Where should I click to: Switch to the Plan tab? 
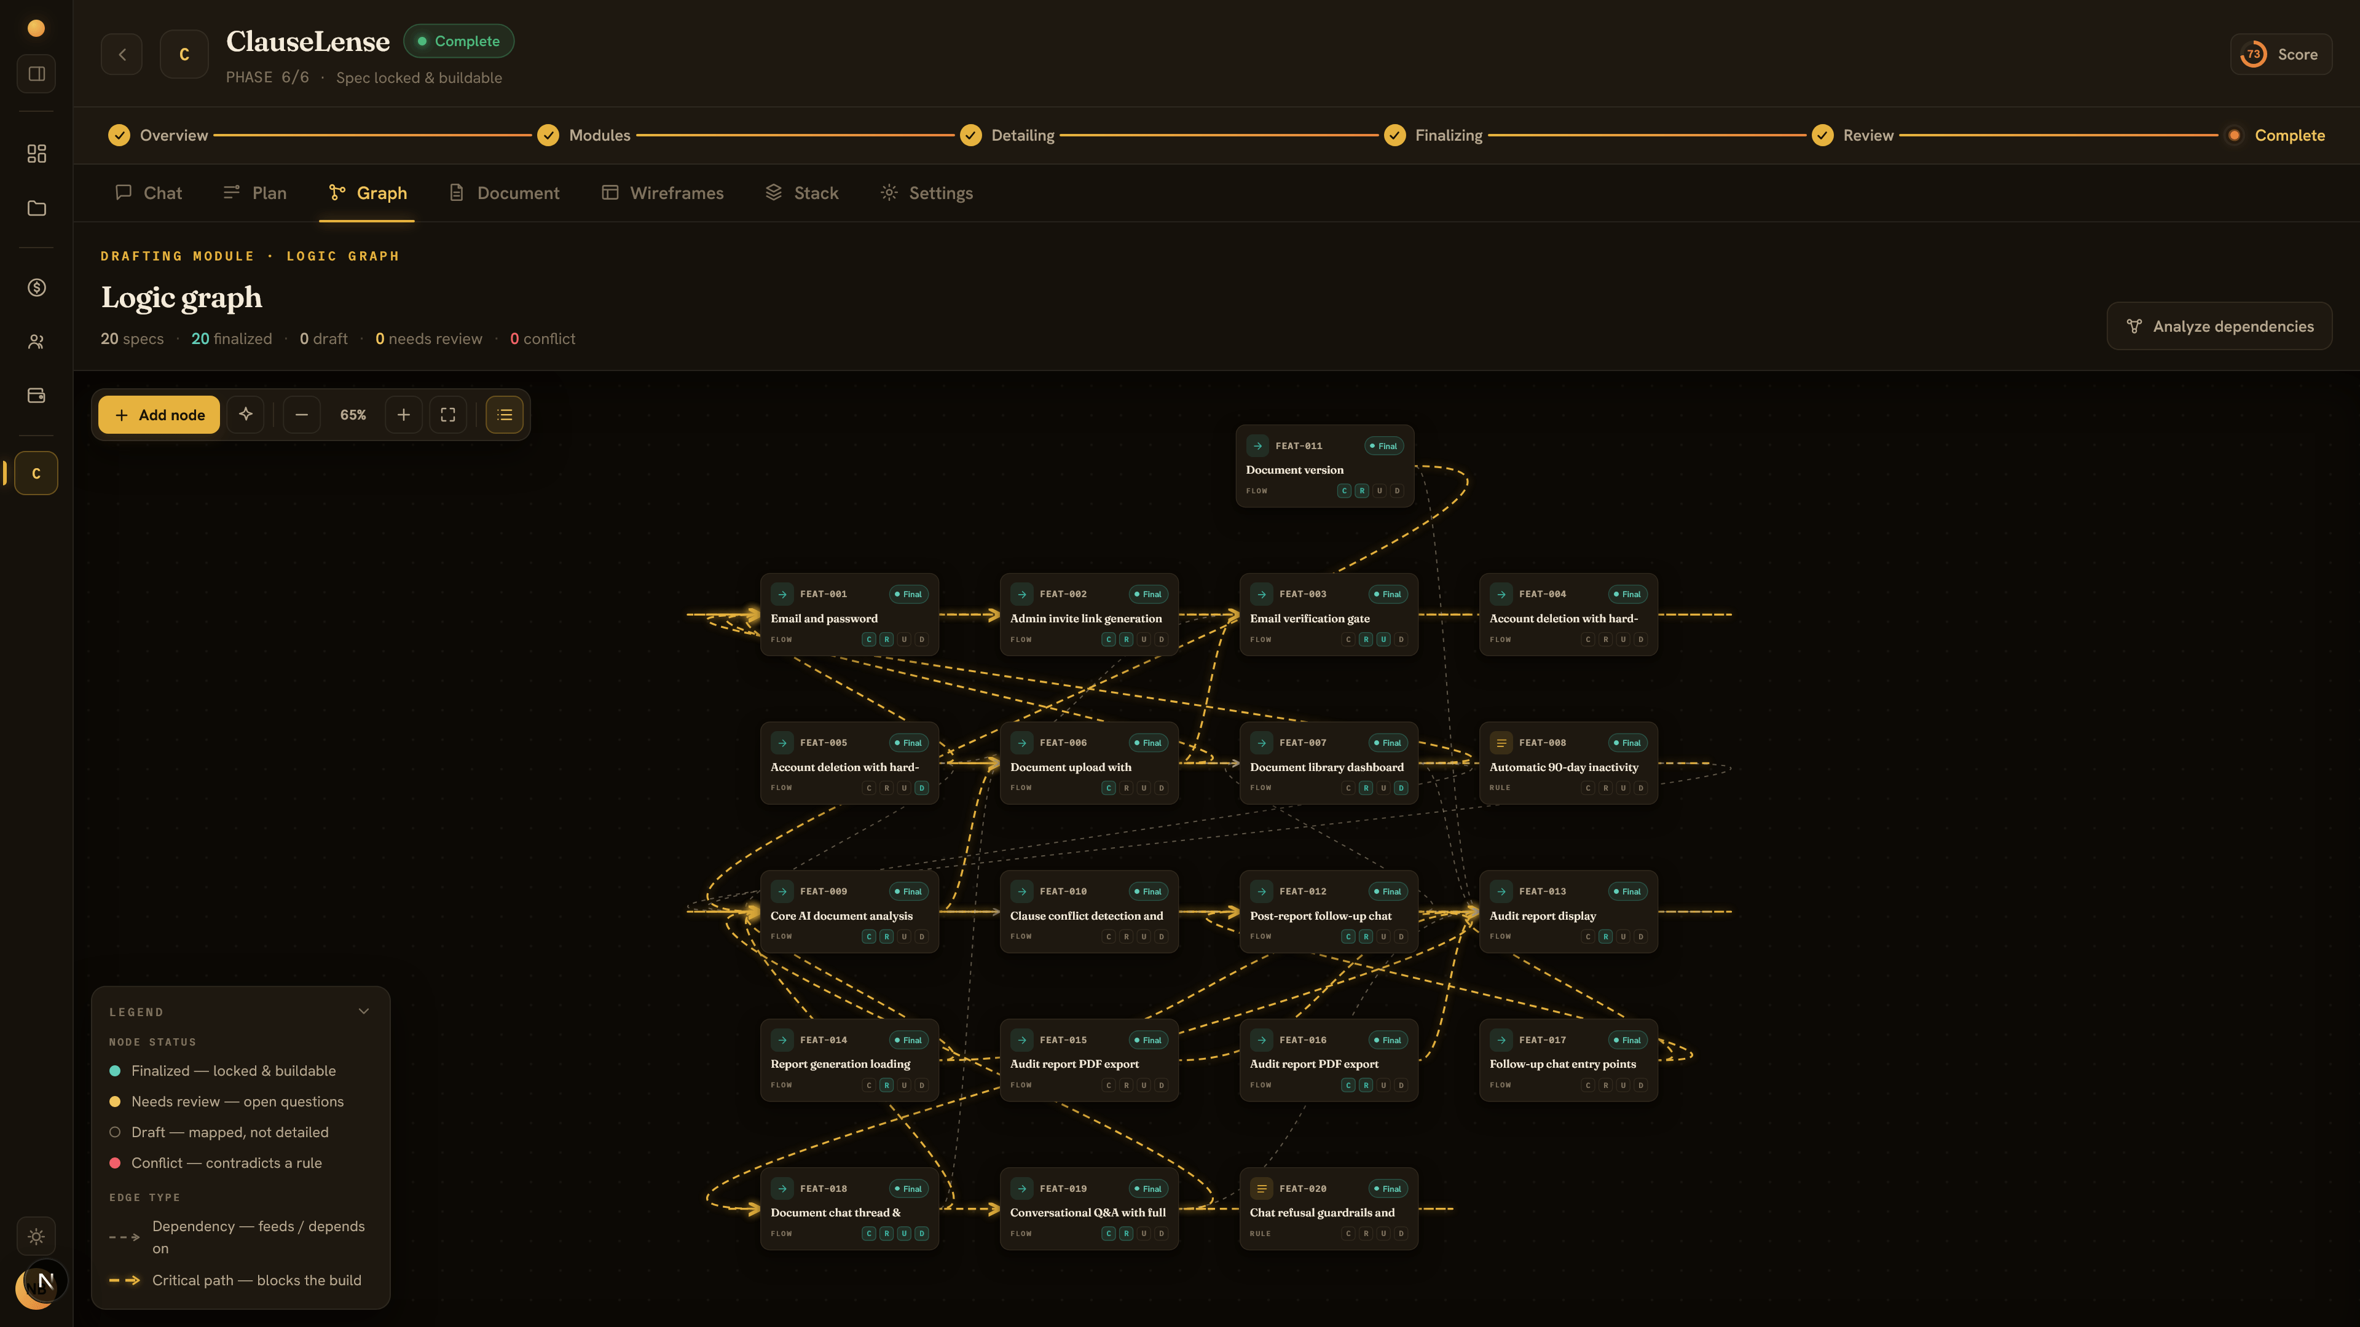coord(256,192)
